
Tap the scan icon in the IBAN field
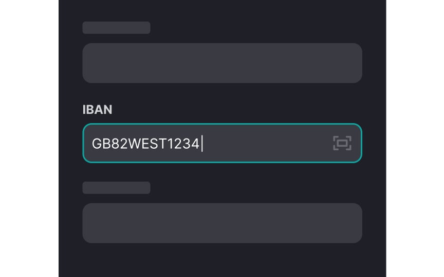[342, 143]
